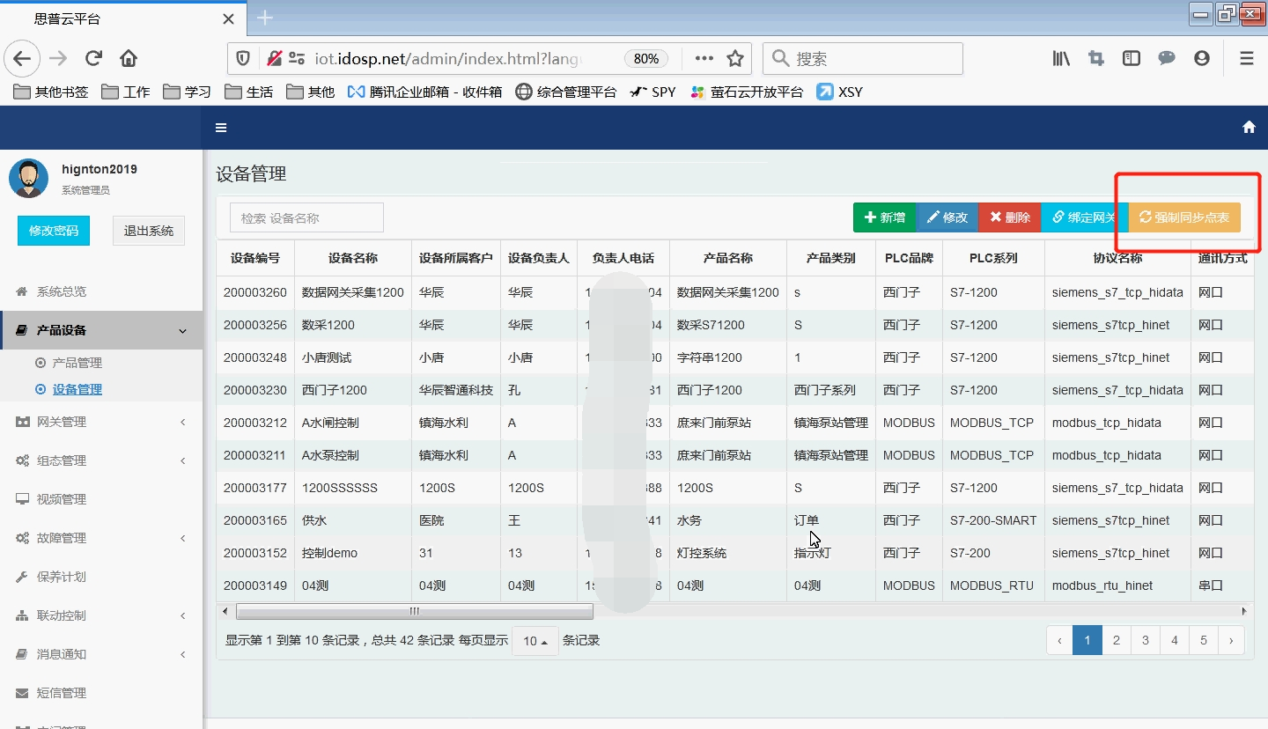
Task: Bookmark this page with the star icon
Action: coord(735,59)
